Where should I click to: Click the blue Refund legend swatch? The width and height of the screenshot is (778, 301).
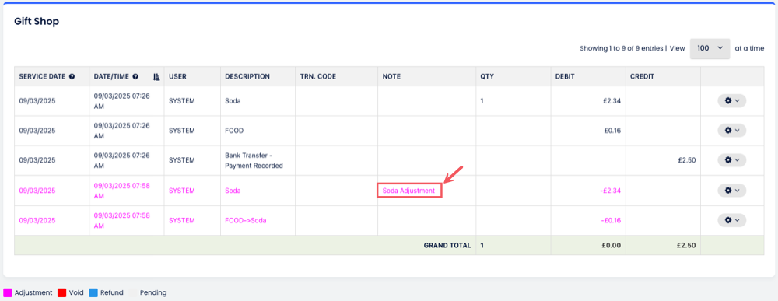pyautogui.click(x=93, y=292)
